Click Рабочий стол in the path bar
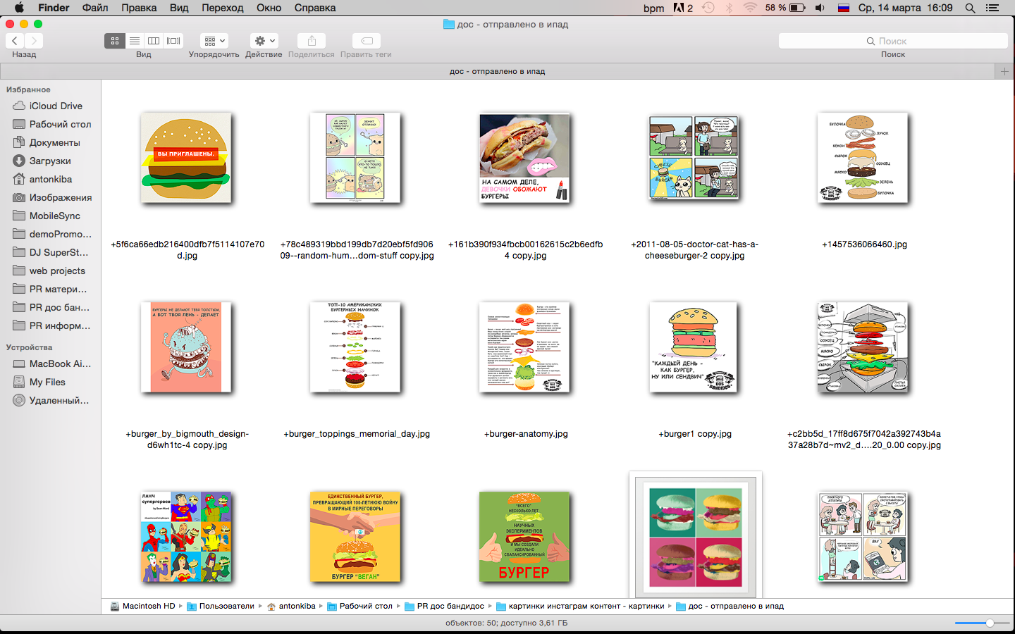 [365, 606]
